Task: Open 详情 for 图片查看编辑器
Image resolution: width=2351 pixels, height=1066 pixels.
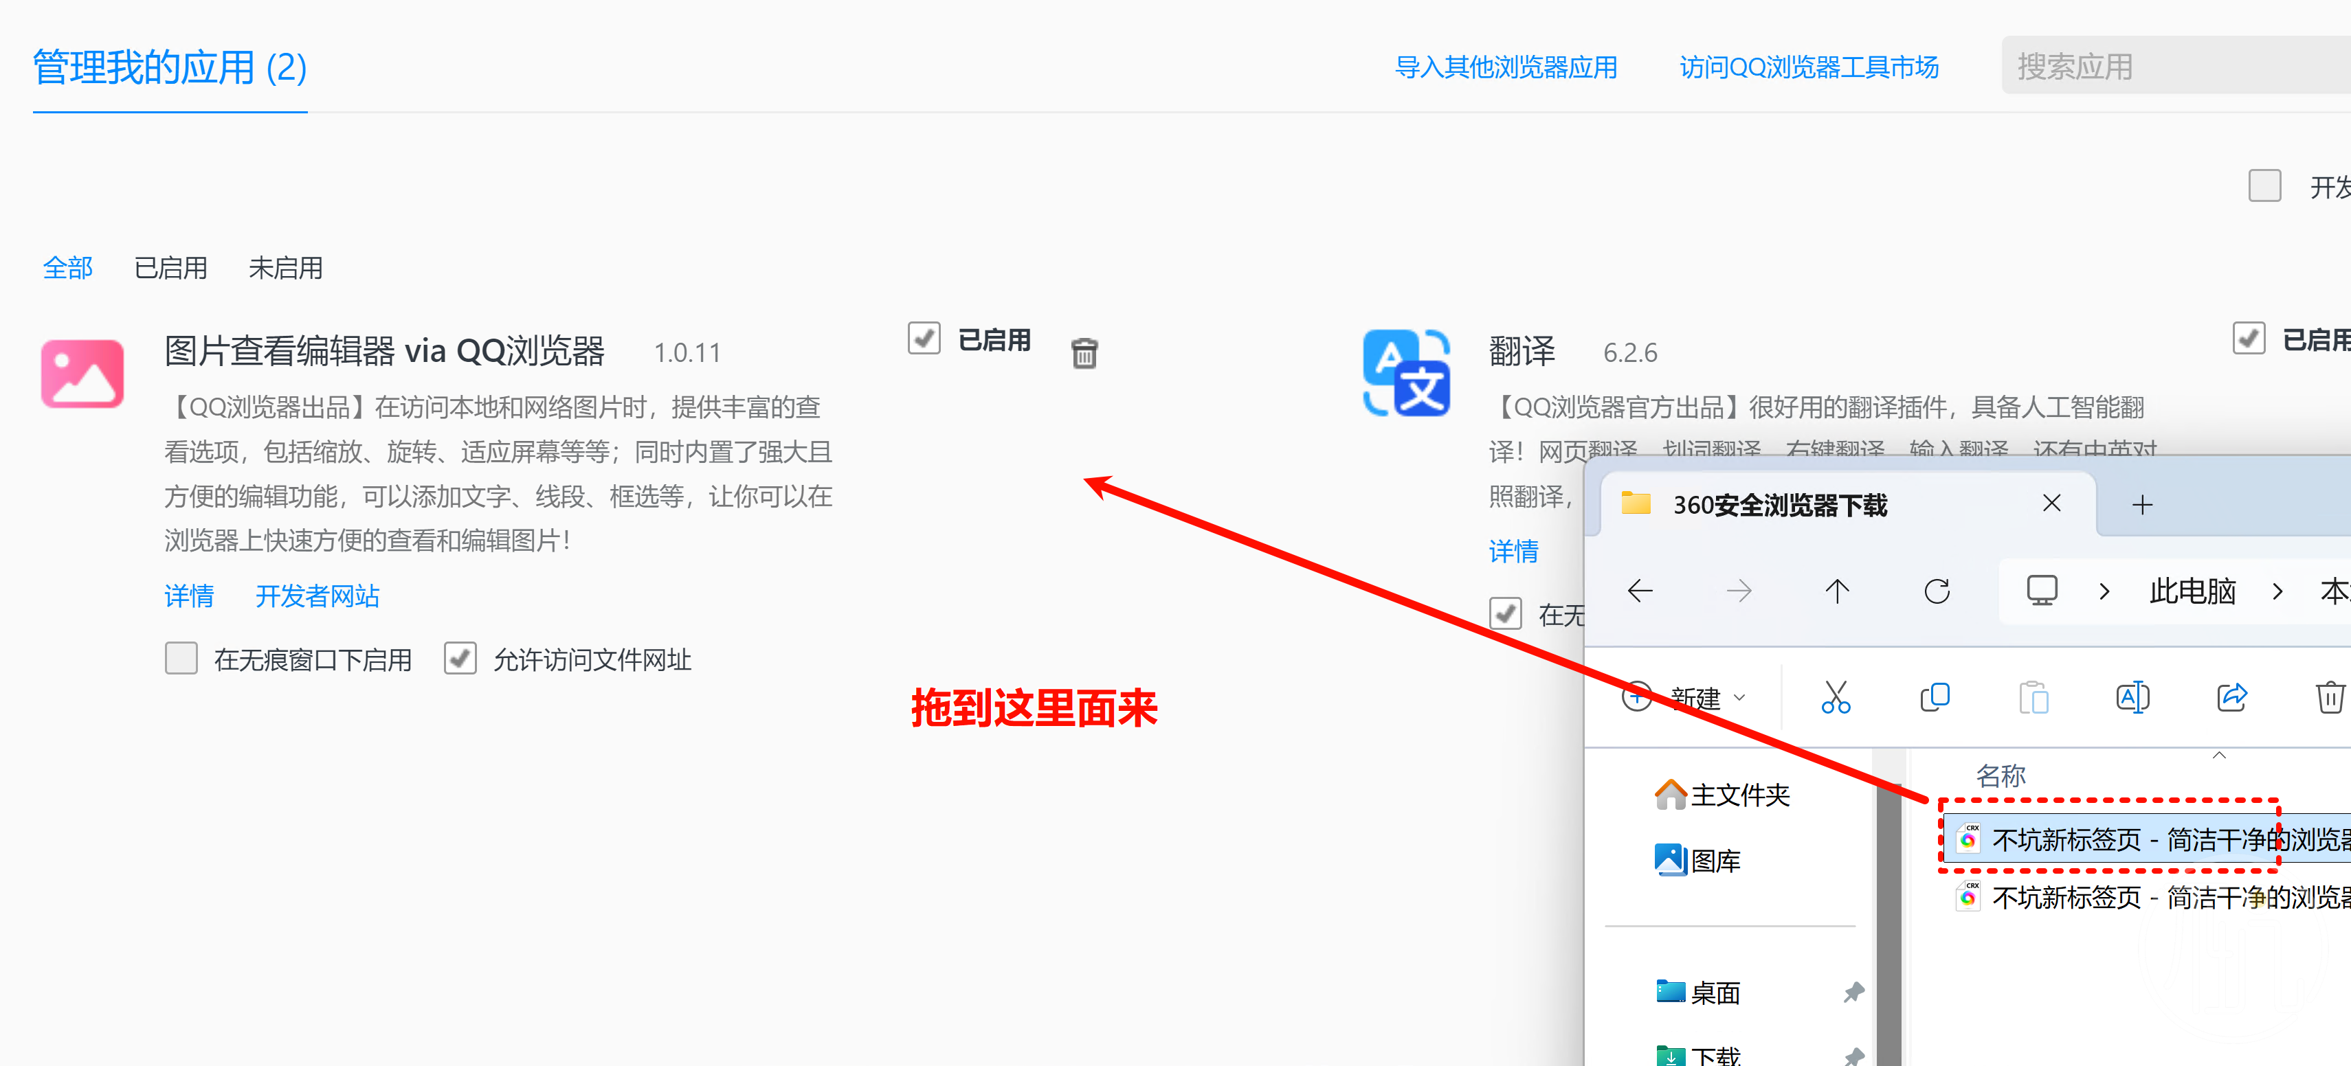Action: (x=189, y=596)
